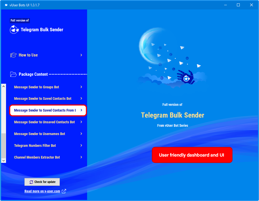Click the sidebar scroll up arrow
Image resolution: width=259 pixels, height=201 pixels.
click(4, 86)
